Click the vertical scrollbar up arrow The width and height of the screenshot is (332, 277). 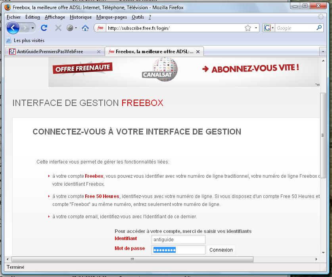click(x=323, y=61)
